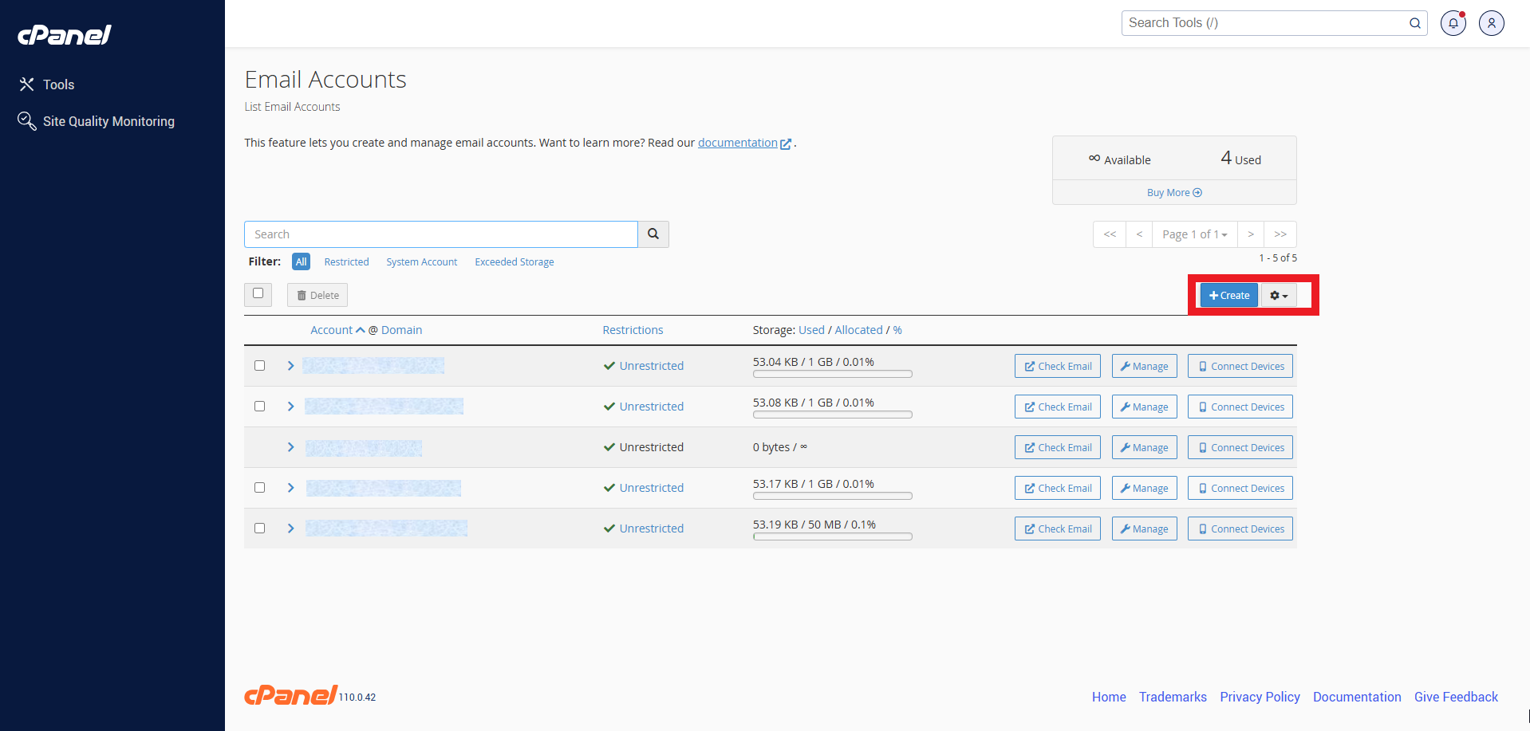Open the gear settings dropdown
1530x731 pixels.
[x=1279, y=296]
